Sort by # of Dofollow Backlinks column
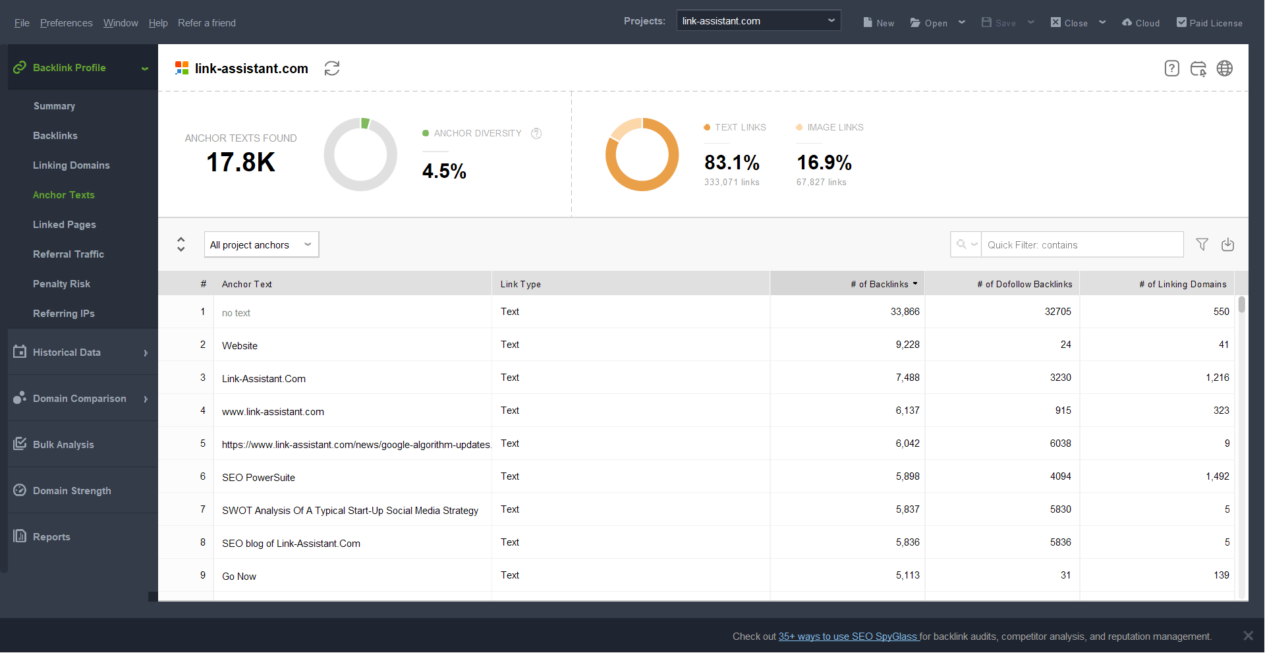 1002,284
